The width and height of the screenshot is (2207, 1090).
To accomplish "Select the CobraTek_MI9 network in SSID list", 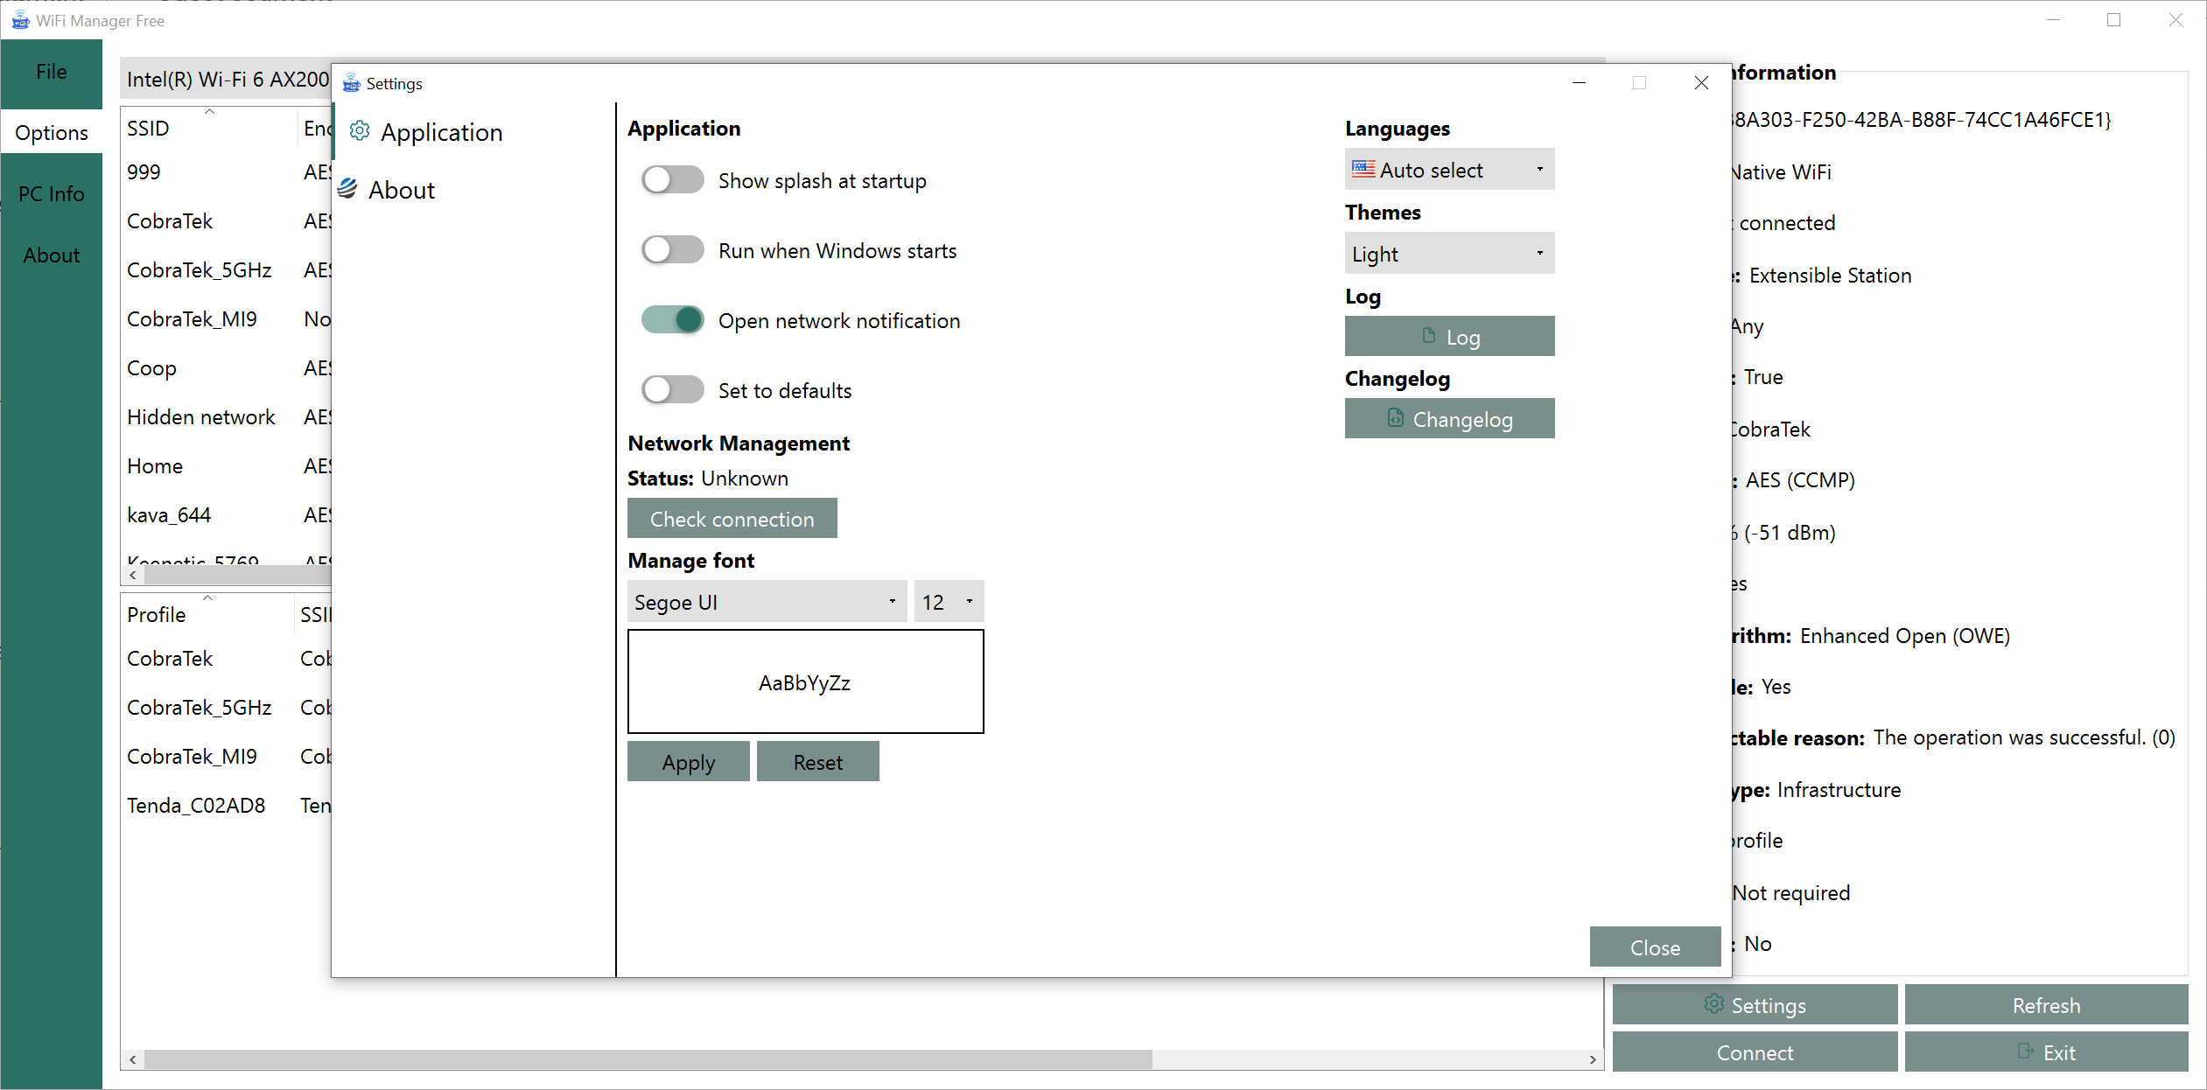I will [226, 319].
